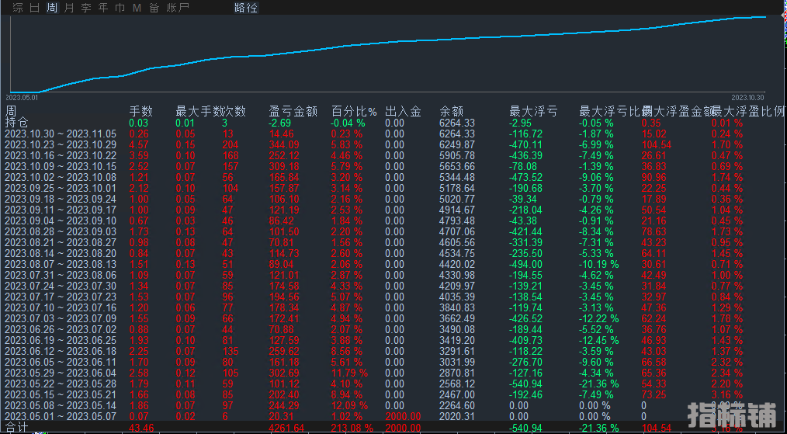Switch to the 综 tab
Screen dimensions: 787x434
point(18,8)
